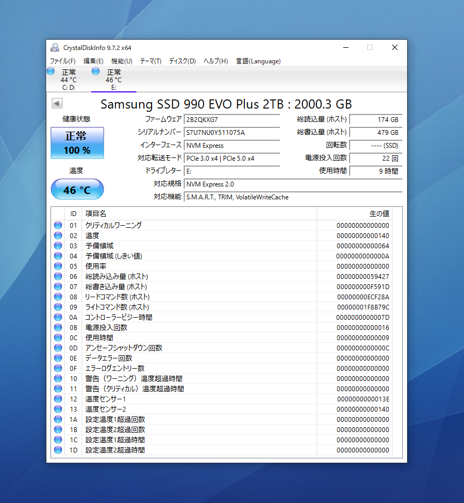
Task: Click the features field S.M.A.R.T., TRIM
Action: (x=293, y=197)
